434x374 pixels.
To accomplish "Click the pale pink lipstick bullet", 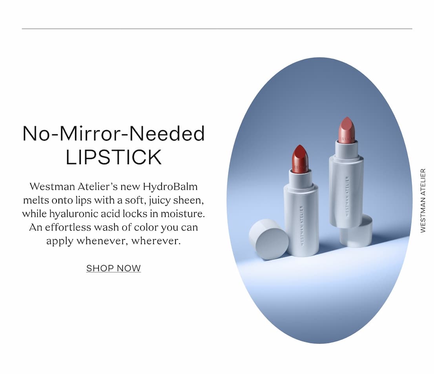I will tap(347, 130).
